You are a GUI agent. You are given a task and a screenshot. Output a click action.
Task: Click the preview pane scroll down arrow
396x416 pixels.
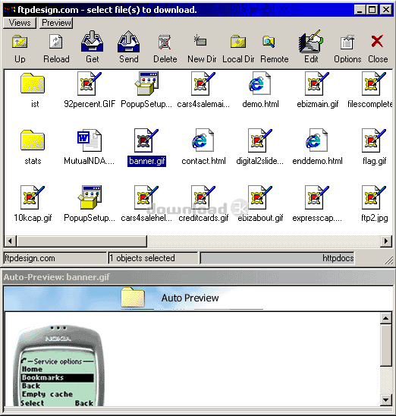pos(385,400)
